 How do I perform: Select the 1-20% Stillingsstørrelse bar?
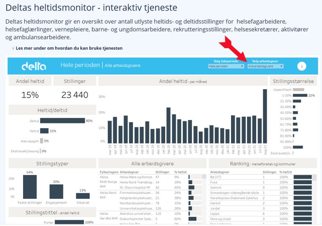point(300,95)
